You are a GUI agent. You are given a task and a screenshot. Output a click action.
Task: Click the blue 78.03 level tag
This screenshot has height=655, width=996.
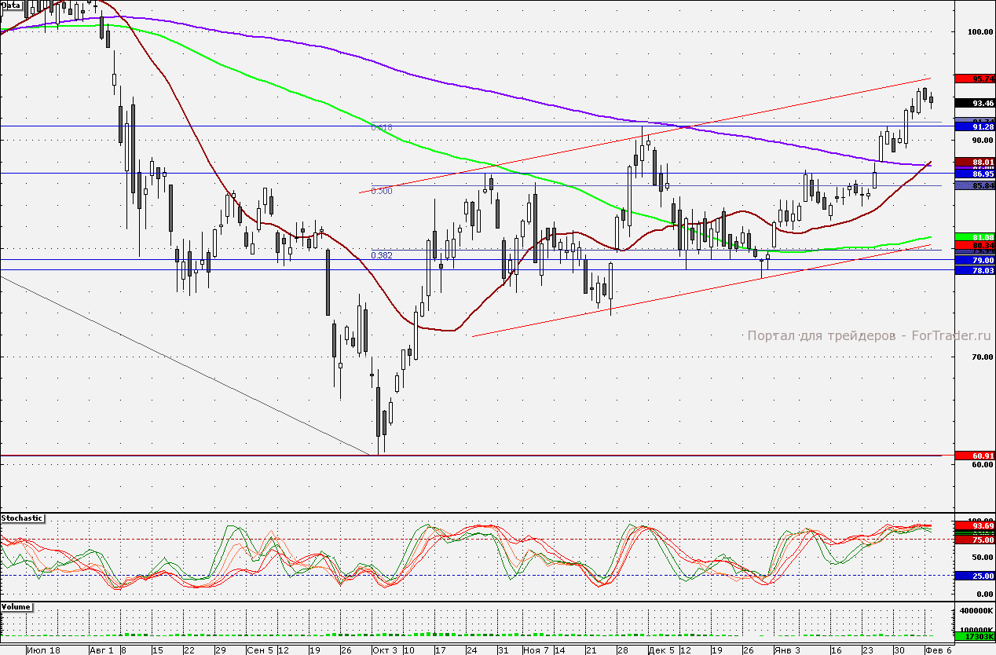point(974,270)
